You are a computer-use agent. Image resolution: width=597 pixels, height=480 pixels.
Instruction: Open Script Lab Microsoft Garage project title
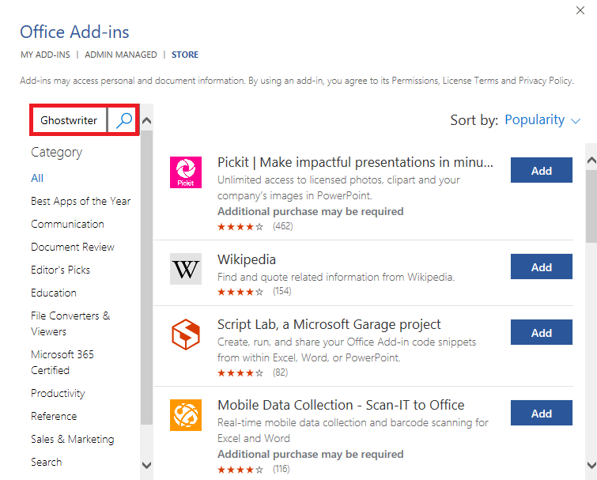[x=329, y=325]
